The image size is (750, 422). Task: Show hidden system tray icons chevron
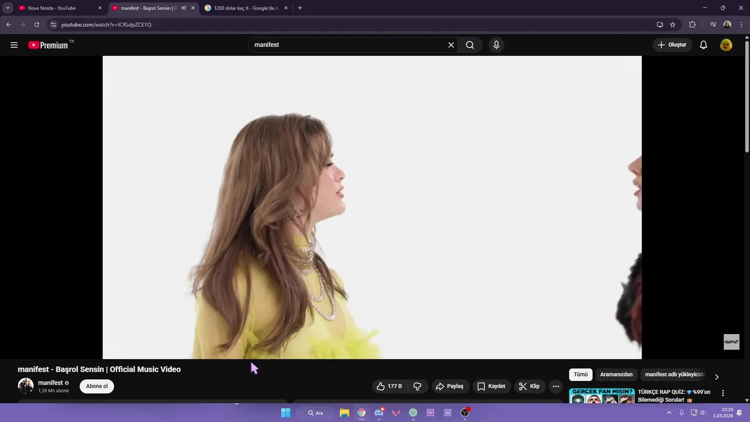click(669, 413)
